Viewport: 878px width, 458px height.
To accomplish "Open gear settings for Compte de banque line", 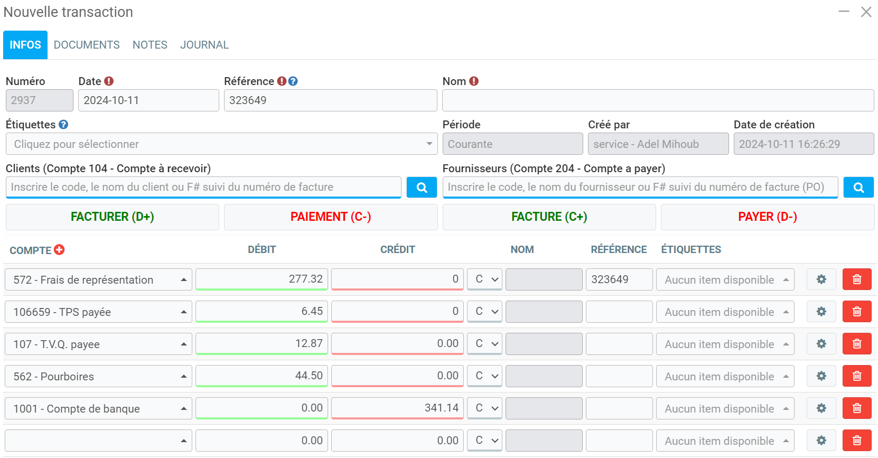I will tap(821, 408).
